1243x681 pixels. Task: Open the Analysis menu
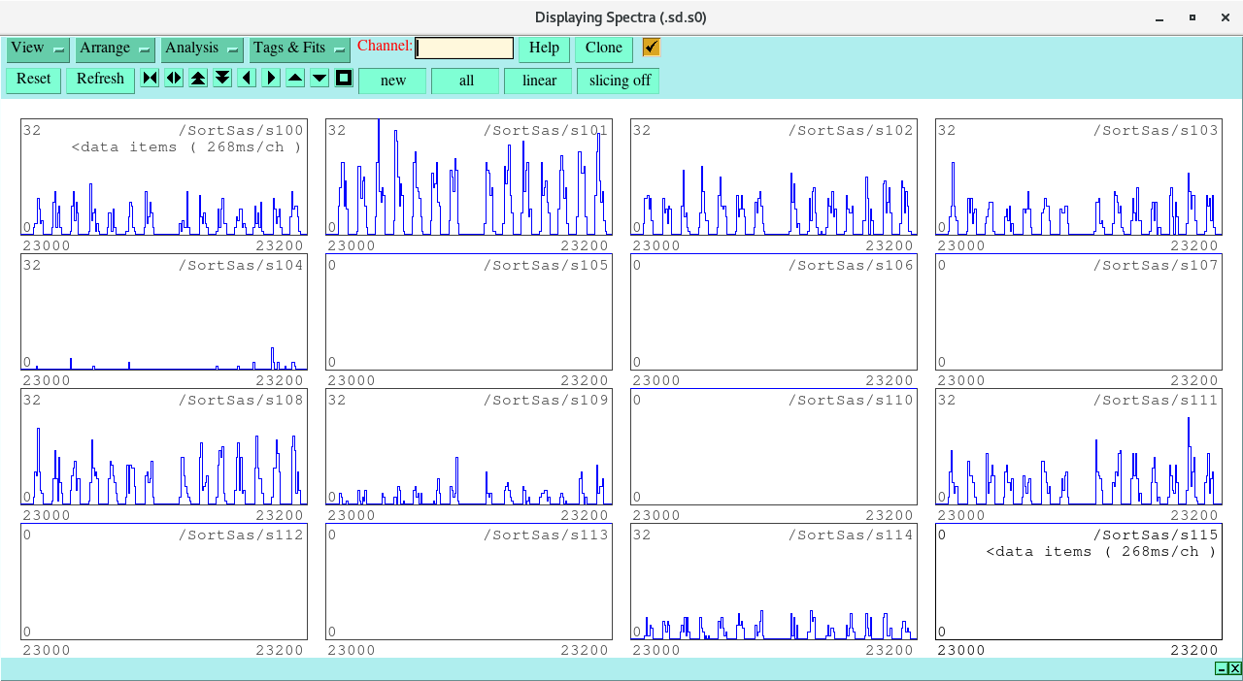202,49
